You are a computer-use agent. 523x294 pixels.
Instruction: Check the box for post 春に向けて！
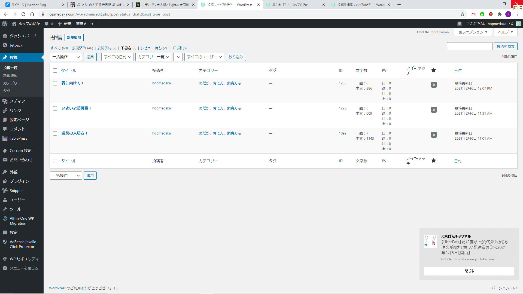pos(55,83)
